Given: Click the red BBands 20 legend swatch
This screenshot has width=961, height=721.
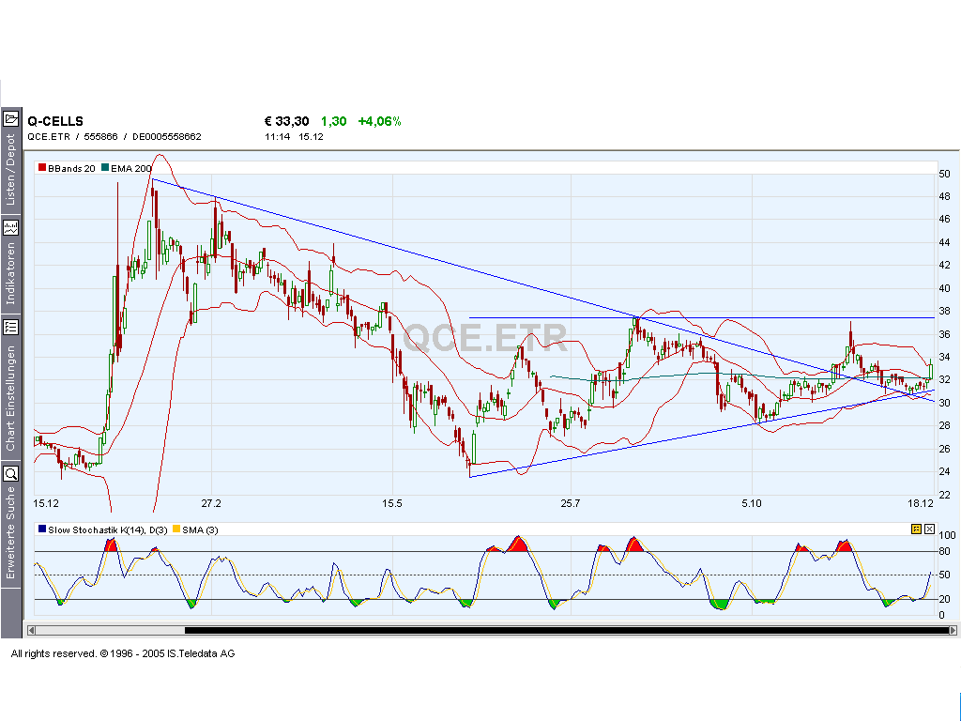Looking at the screenshot, I should [42, 167].
